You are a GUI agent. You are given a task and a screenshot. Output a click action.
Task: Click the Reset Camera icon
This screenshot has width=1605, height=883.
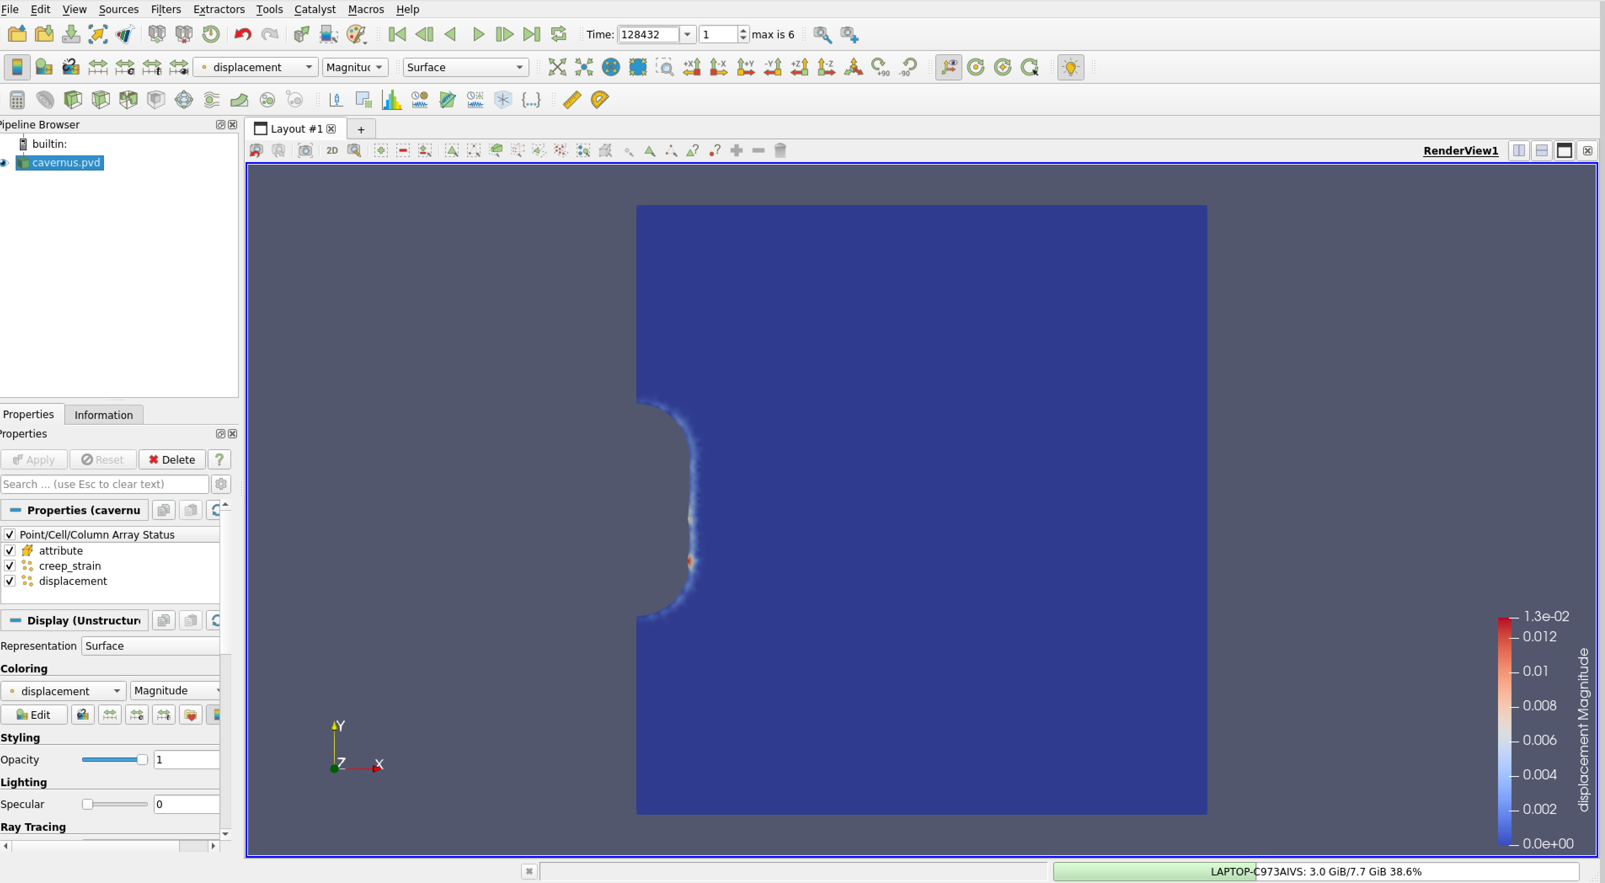(x=557, y=67)
